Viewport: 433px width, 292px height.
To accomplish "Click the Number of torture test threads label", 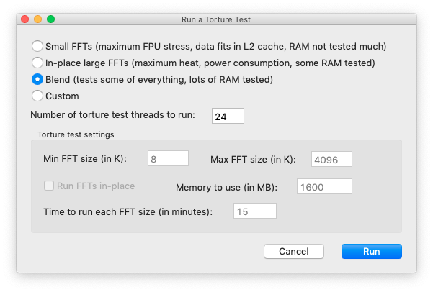I will [112, 116].
